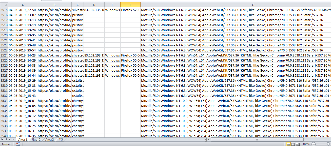Click 'Windows' cell in row 3524

click(112, 55)
